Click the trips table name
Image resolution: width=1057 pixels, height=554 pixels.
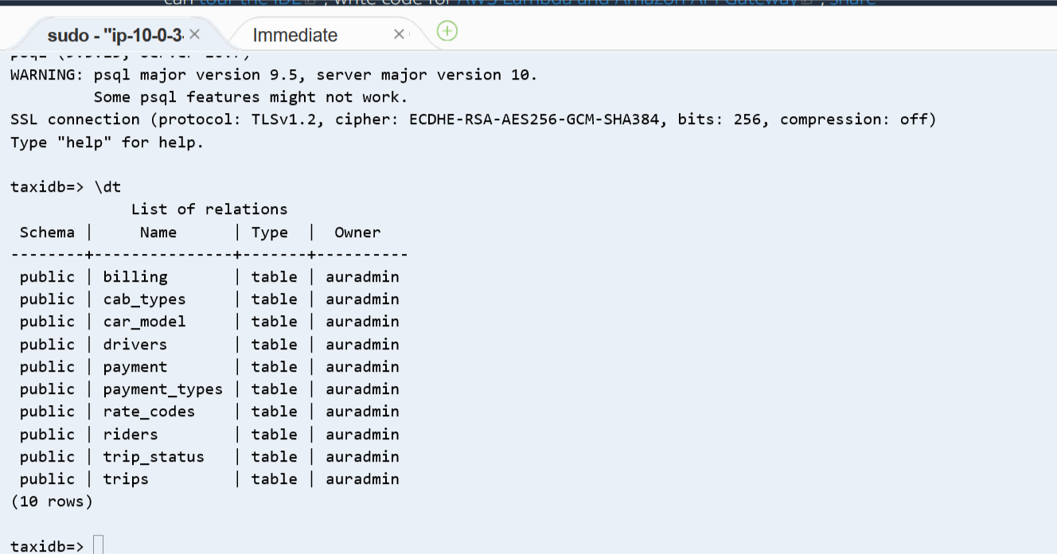click(x=126, y=479)
